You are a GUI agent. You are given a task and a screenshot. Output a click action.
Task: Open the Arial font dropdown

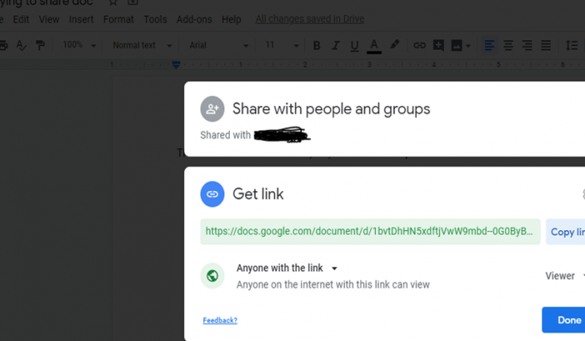tap(219, 45)
